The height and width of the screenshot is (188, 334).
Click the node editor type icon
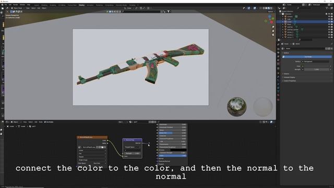7,122
